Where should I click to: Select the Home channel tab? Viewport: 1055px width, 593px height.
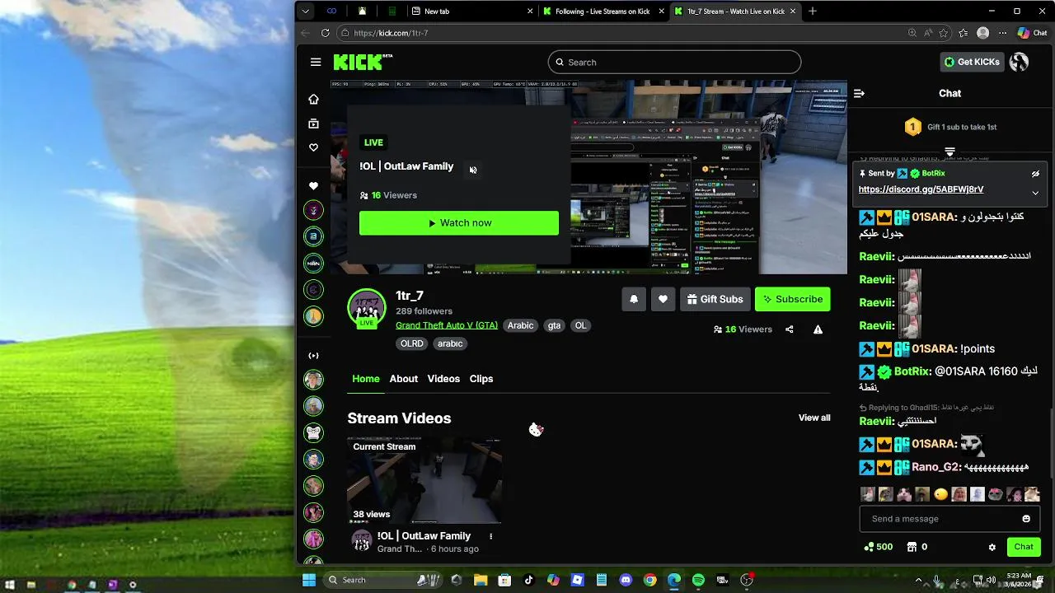(x=366, y=379)
